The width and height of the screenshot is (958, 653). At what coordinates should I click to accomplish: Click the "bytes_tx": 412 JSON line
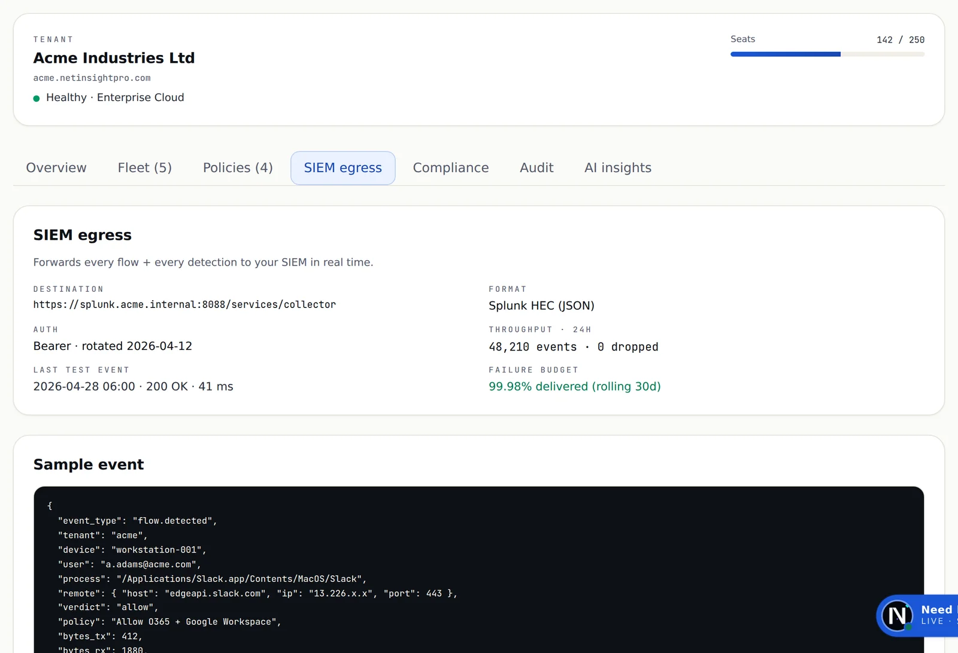100,637
